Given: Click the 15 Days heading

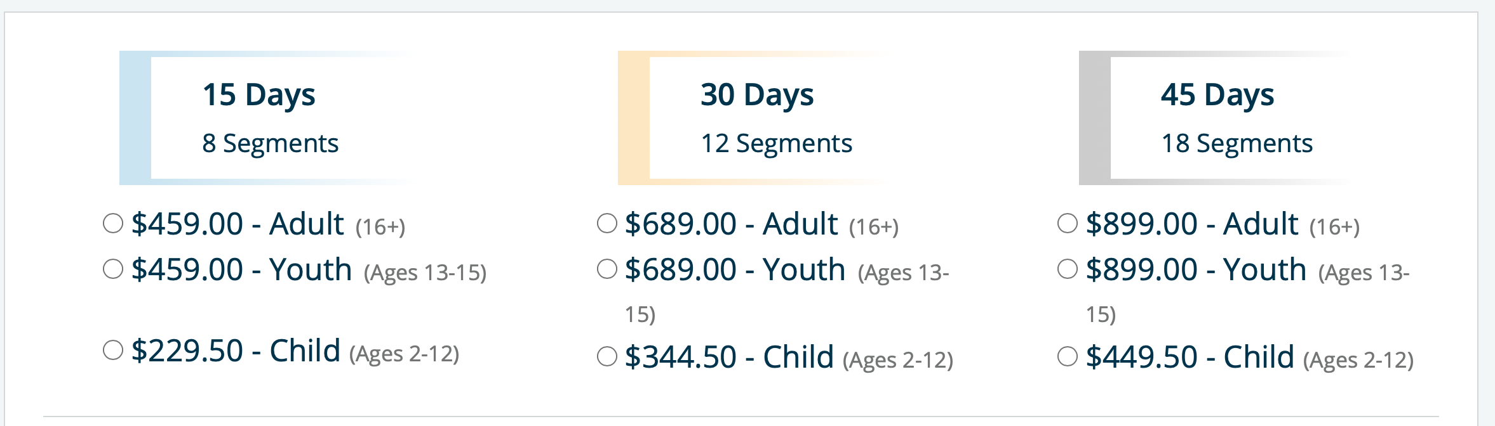Looking at the screenshot, I should click(258, 95).
